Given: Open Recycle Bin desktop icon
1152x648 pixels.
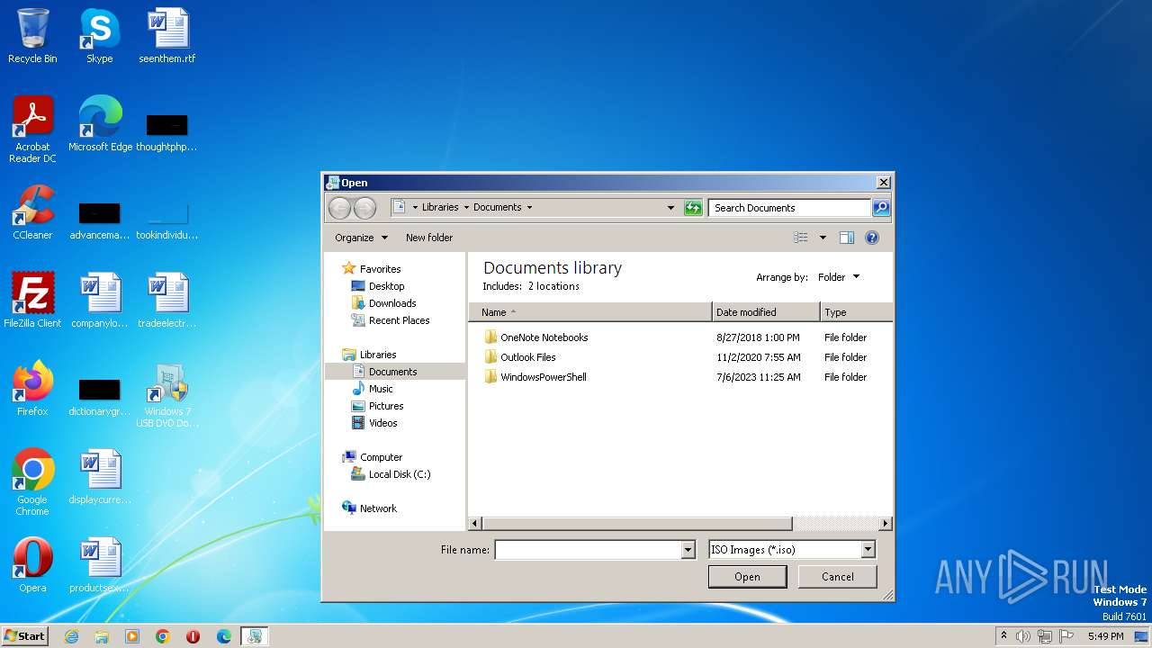Looking at the screenshot, I should (x=32, y=36).
